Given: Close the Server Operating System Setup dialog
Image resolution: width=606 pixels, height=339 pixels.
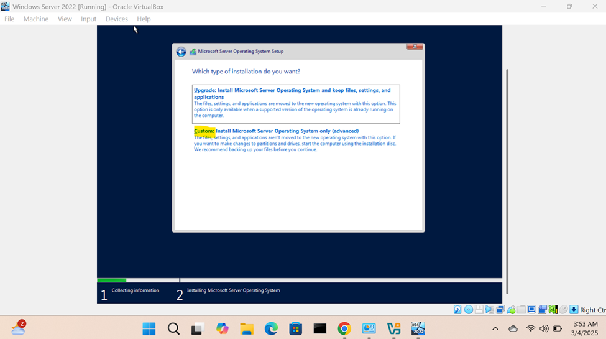Looking at the screenshot, I should [x=415, y=47].
